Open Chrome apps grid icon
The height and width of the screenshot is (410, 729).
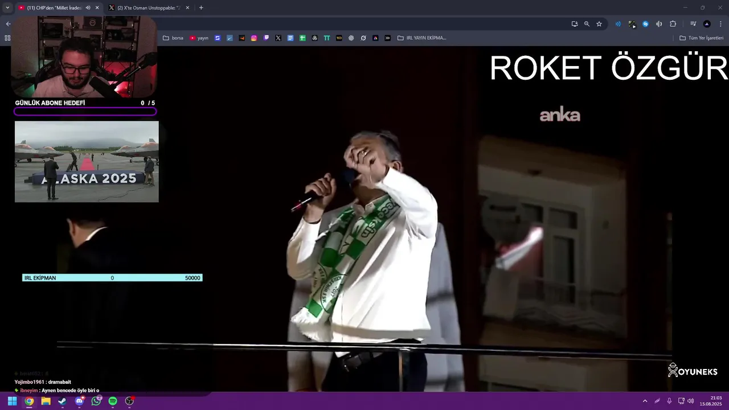tap(7, 38)
